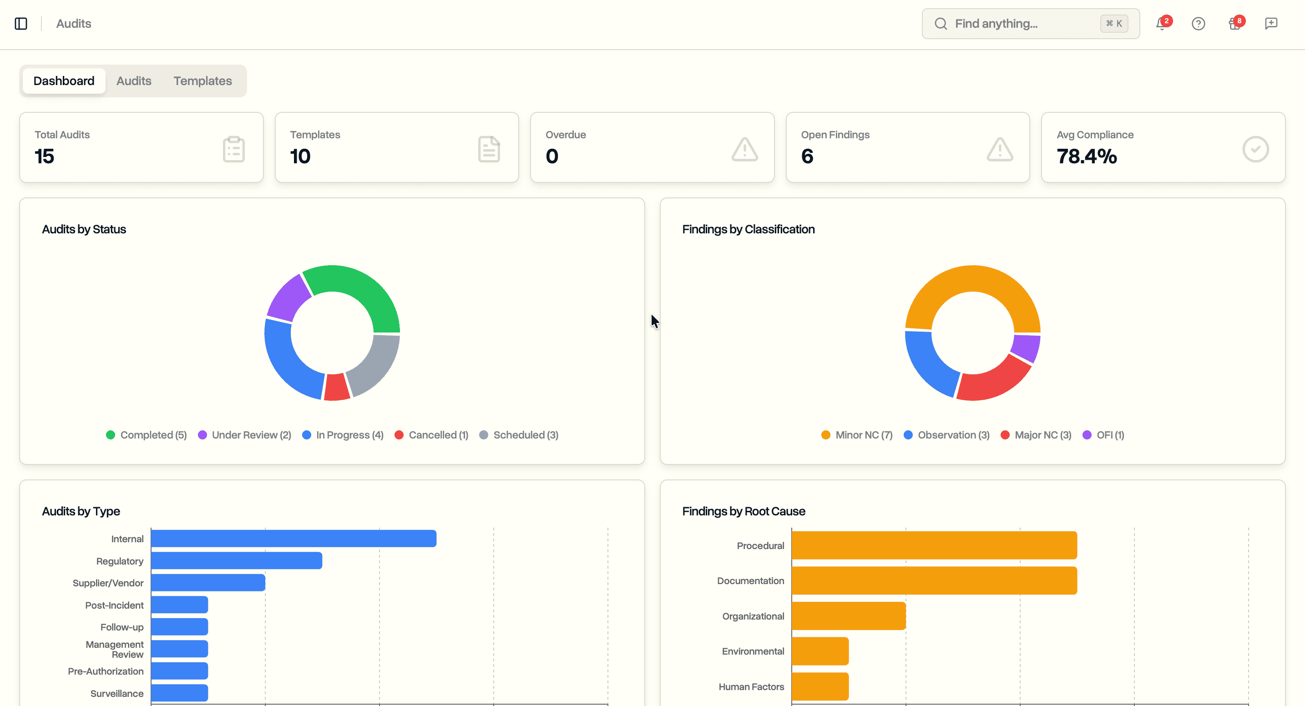This screenshot has width=1305, height=706.
Task: Select the Dashboard view
Action: pos(64,81)
